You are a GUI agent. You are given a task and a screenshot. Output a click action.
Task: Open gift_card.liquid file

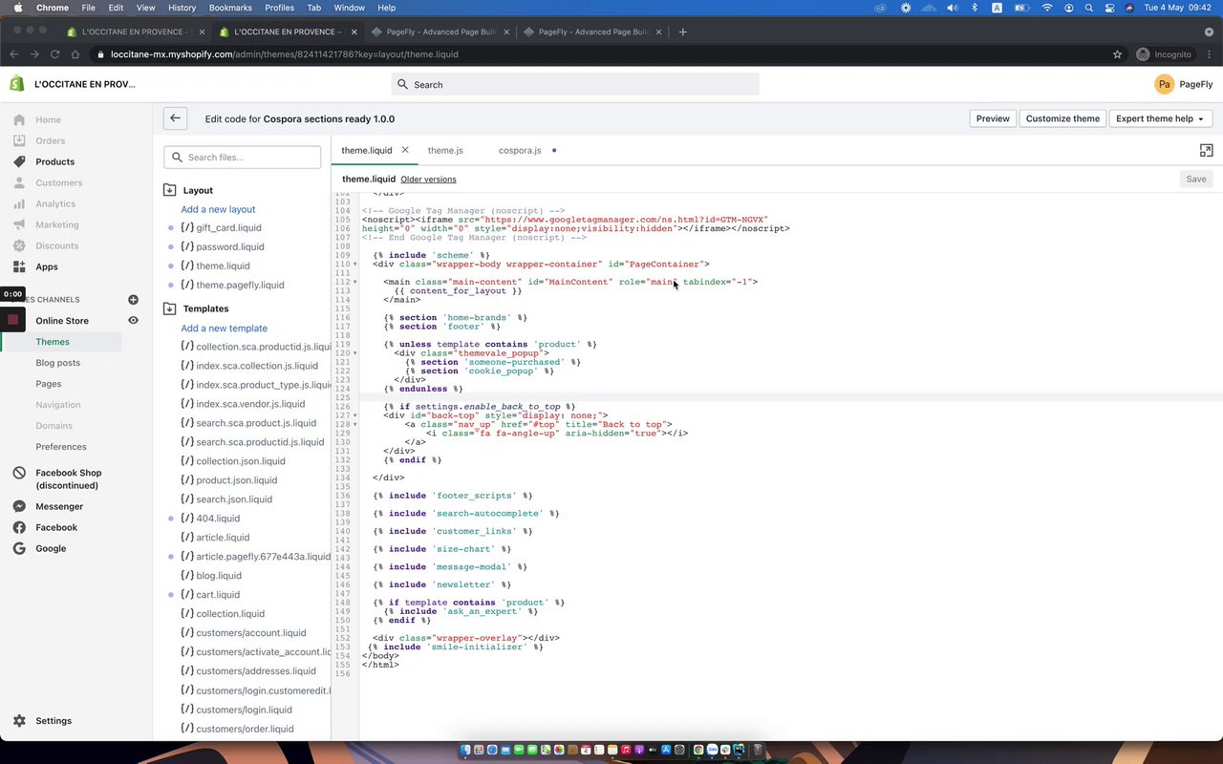[228, 227]
